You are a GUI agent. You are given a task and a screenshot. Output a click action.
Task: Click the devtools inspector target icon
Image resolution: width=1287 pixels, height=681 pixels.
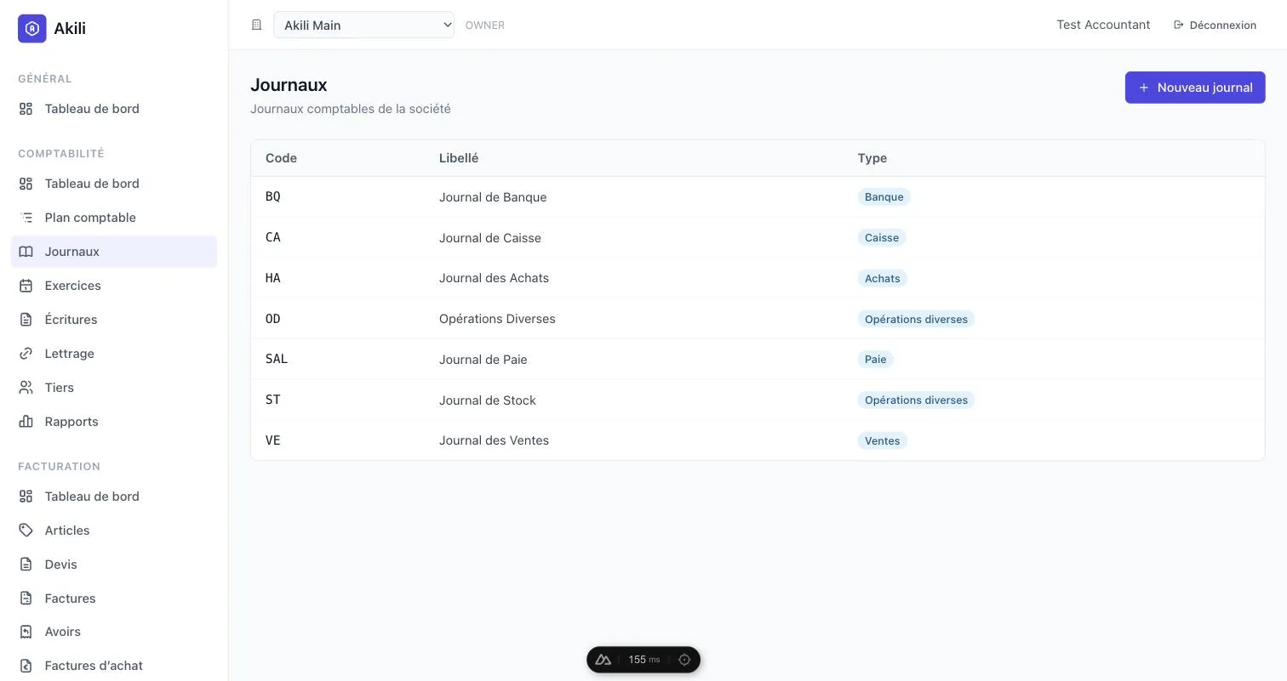[x=684, y=660]
